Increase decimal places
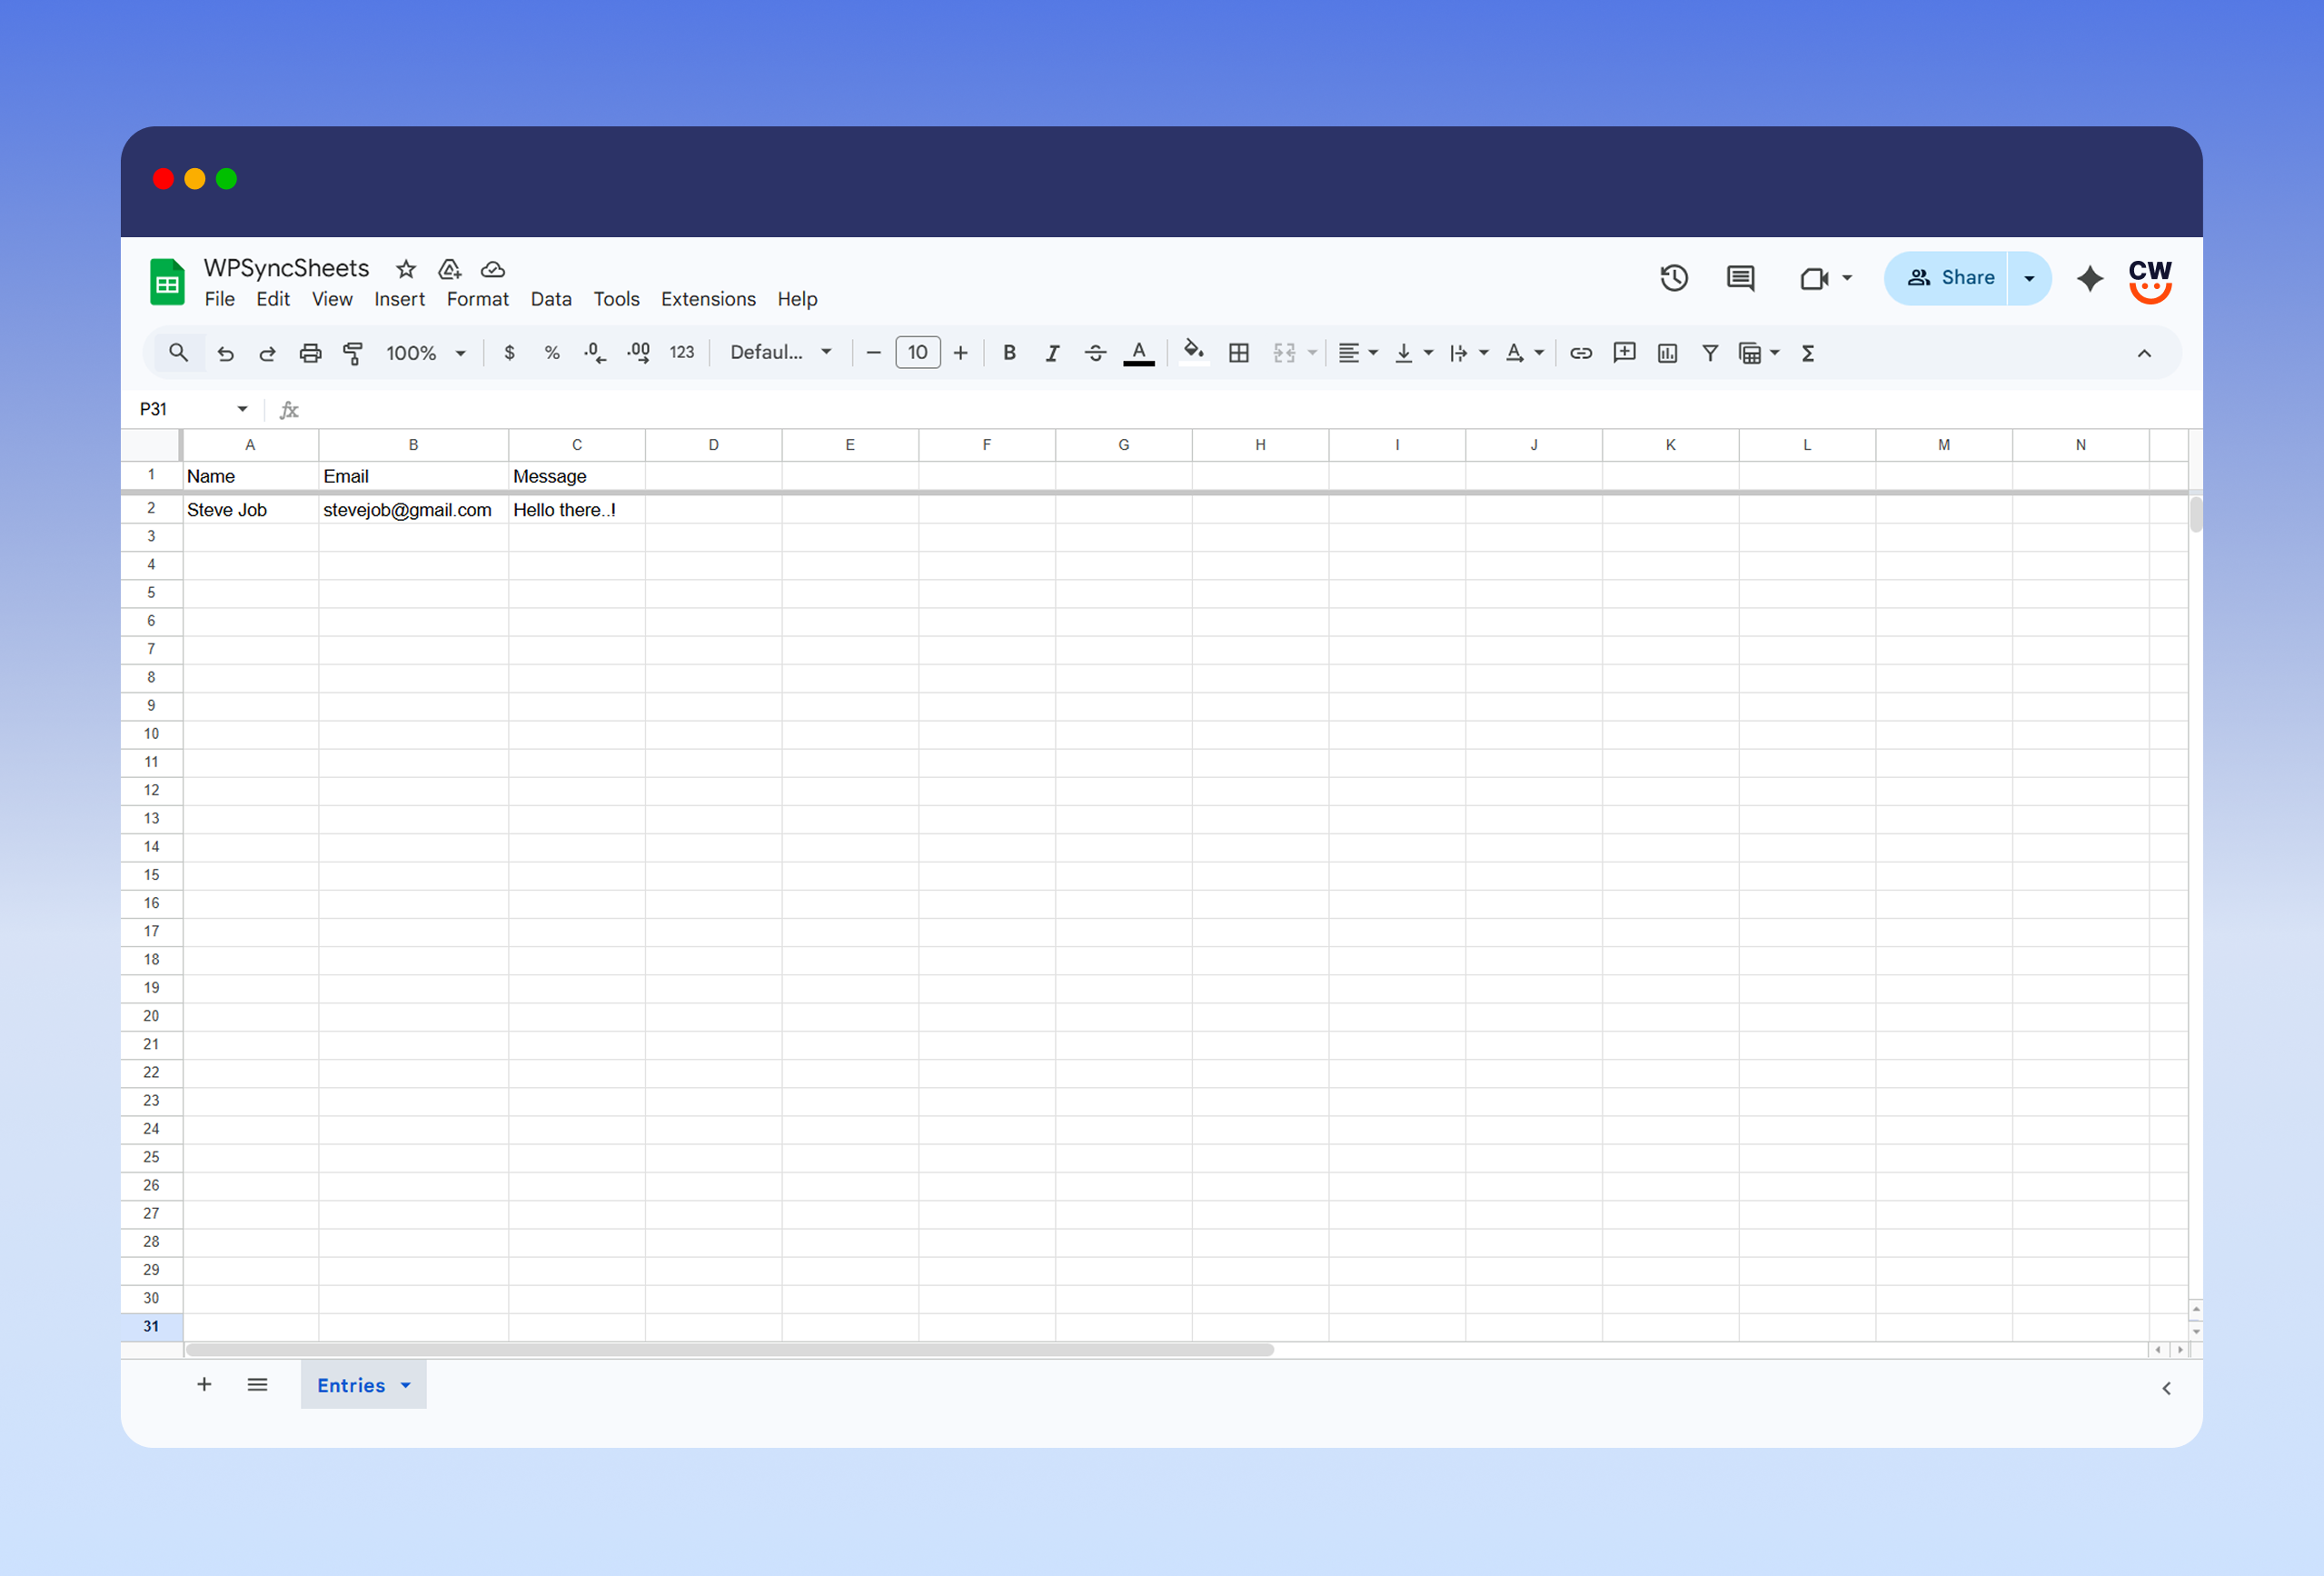Screen dimensions: 2324x1576 [x=638, y=354]
